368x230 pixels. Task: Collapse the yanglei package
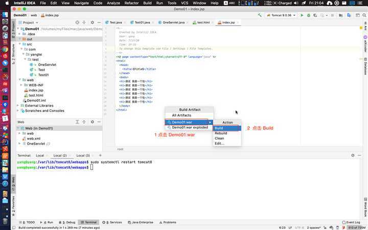(x=24, y=55)
